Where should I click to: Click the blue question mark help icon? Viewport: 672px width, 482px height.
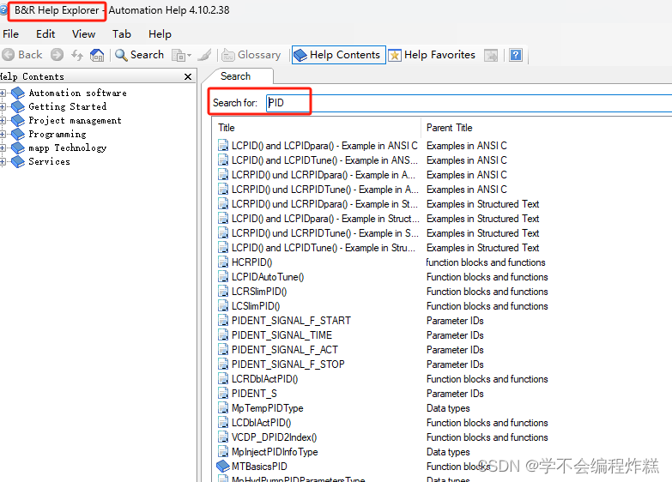(x=516, y=55)
